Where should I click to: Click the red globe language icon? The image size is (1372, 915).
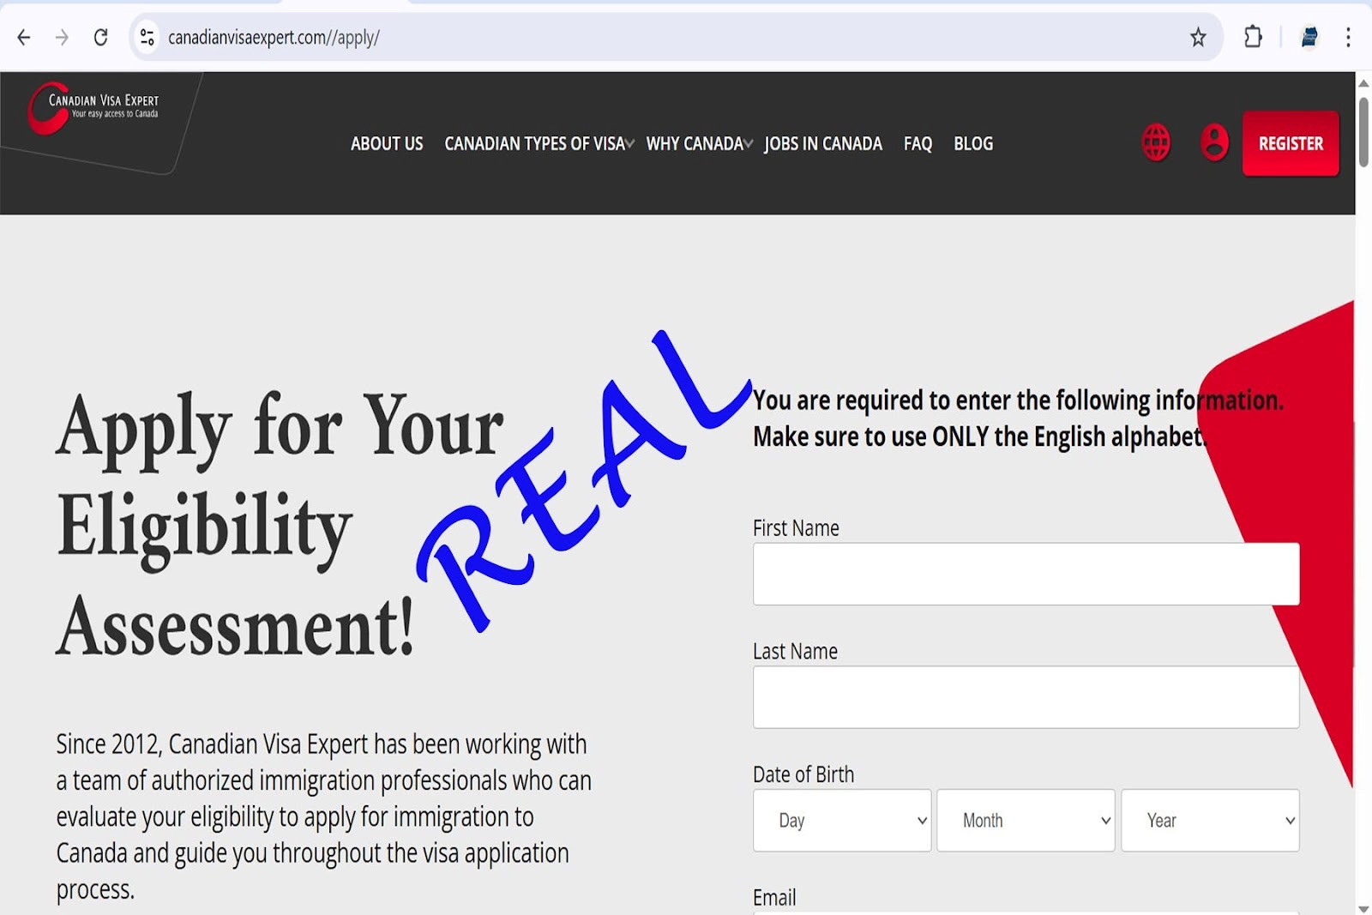(x=1155, y=142)
